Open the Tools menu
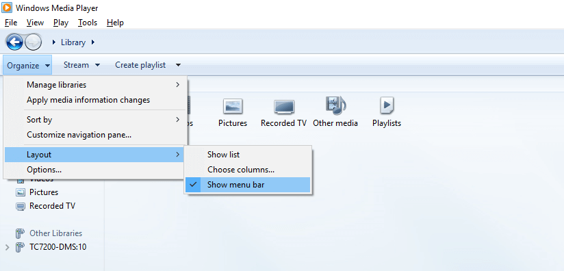 tap(88, 23)
